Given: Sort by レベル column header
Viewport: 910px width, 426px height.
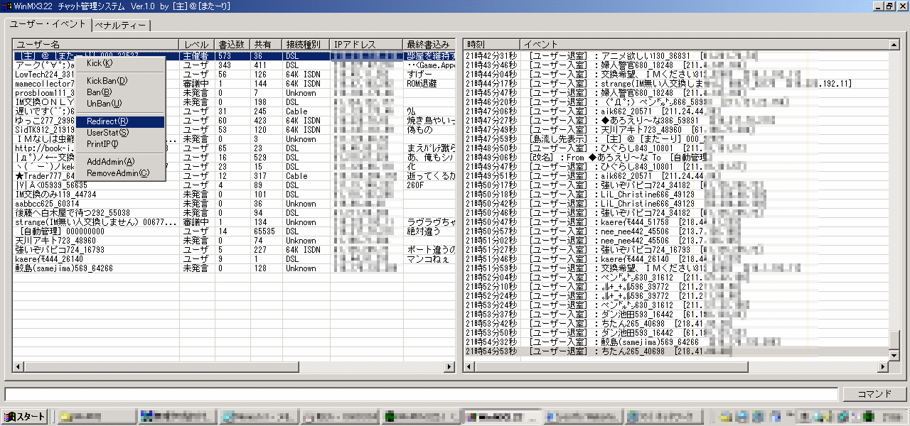Looking at the screenshot, I should click(196, 45).
